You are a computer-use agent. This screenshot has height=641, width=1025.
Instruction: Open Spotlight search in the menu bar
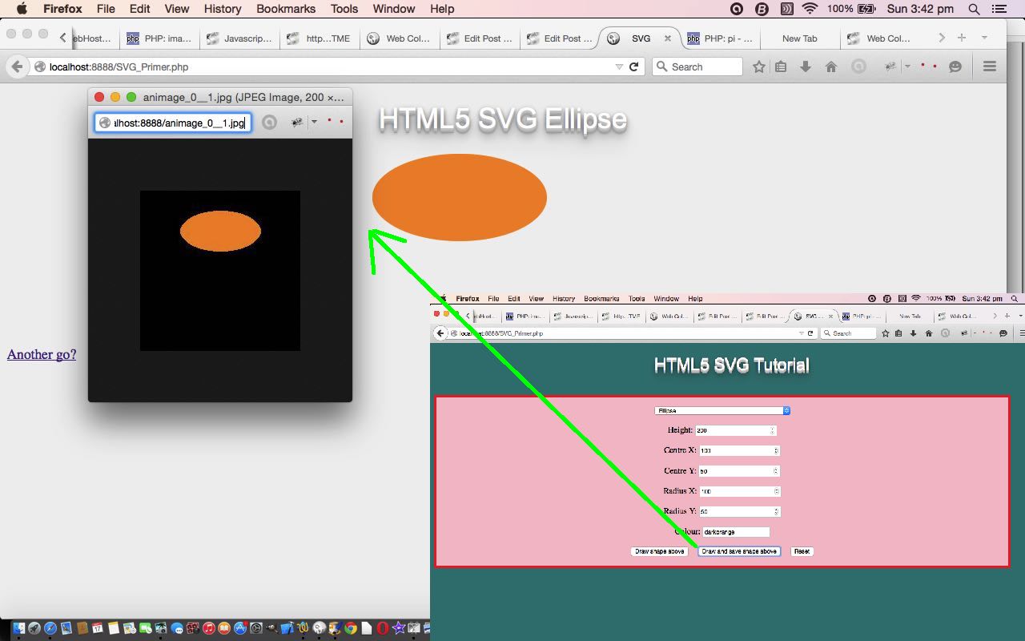[972, 9]
